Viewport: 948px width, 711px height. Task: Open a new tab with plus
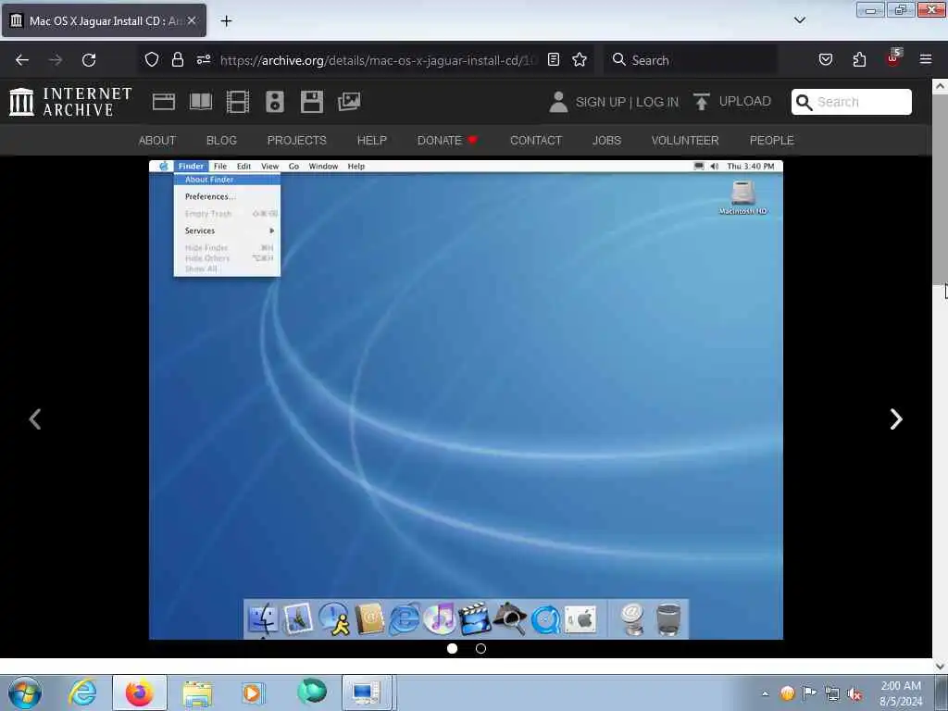click(x=226, y=21)
